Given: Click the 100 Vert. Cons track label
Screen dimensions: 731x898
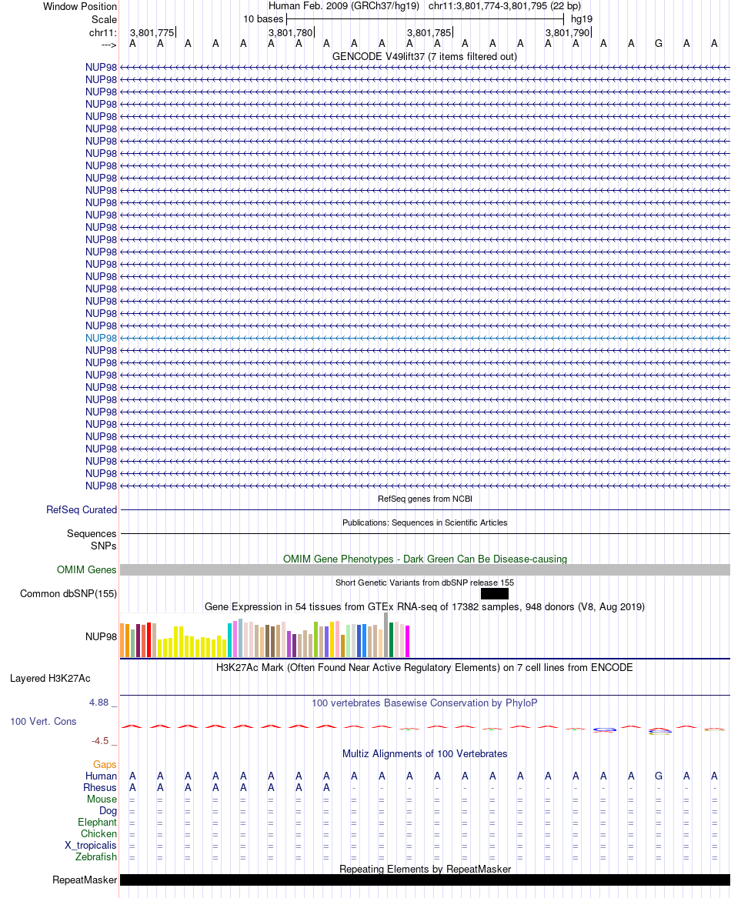Looking at the screenshot, I should tap(43, 722).
